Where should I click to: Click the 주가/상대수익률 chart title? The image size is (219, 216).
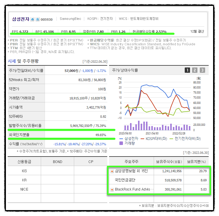(x=125, y=70)
